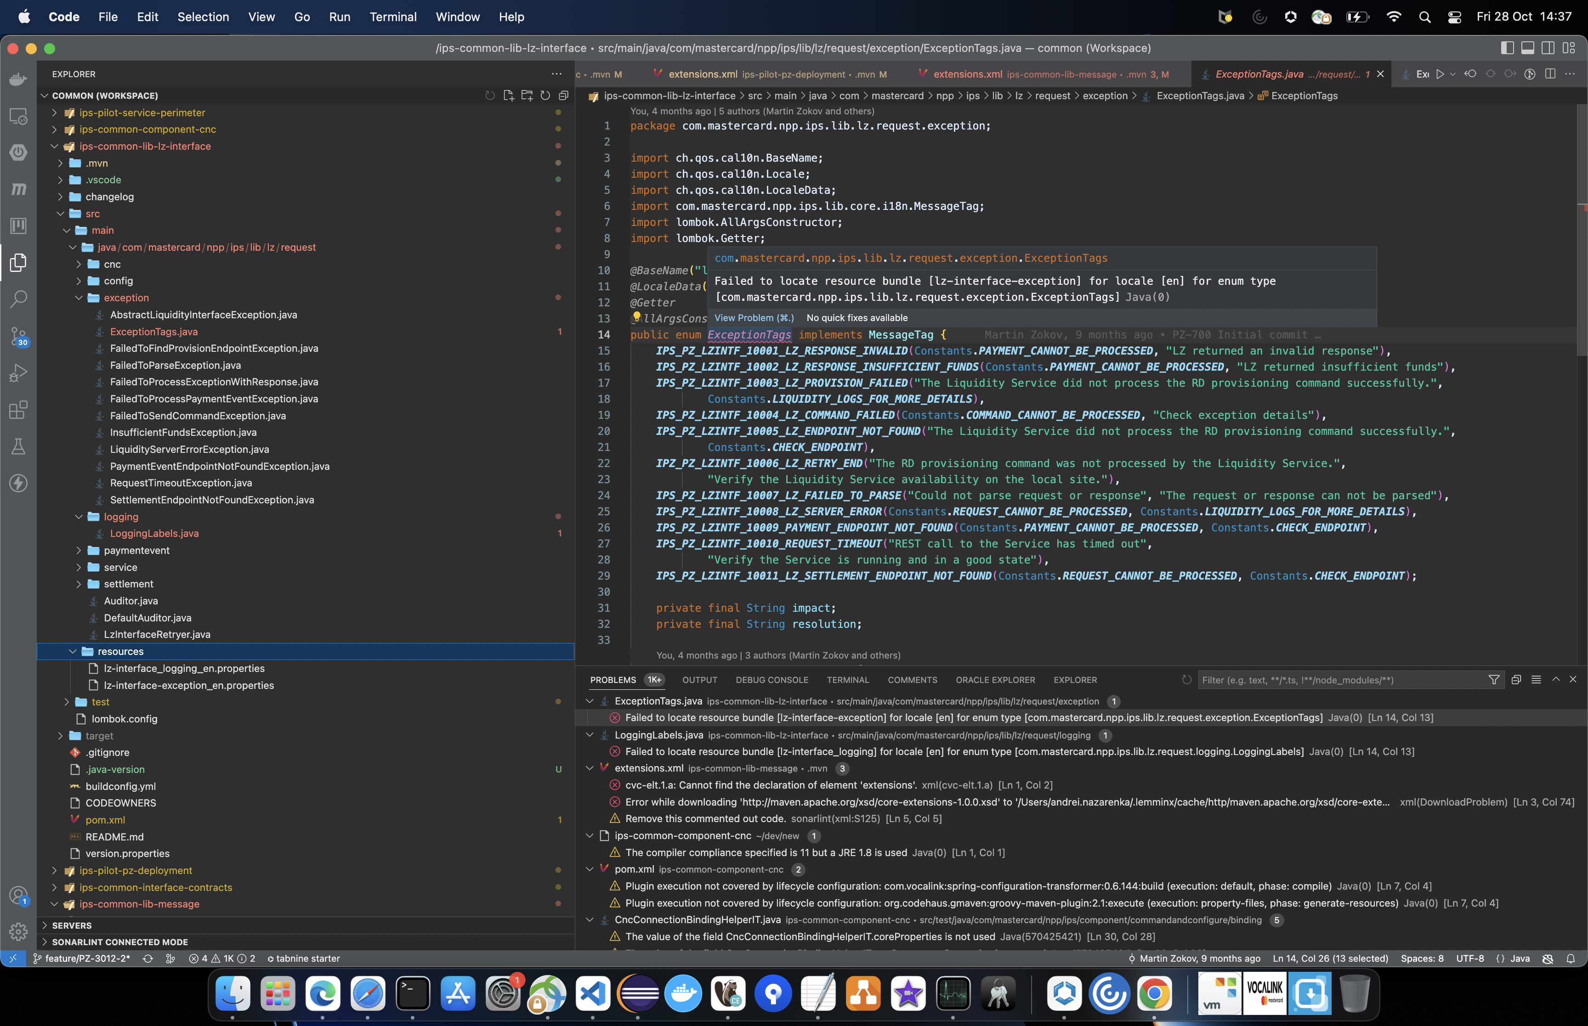Switch to ORACLE EXPLORER panel tab
The height and width of the screenshot is (1026, 1588).
(x=995, y=680)
